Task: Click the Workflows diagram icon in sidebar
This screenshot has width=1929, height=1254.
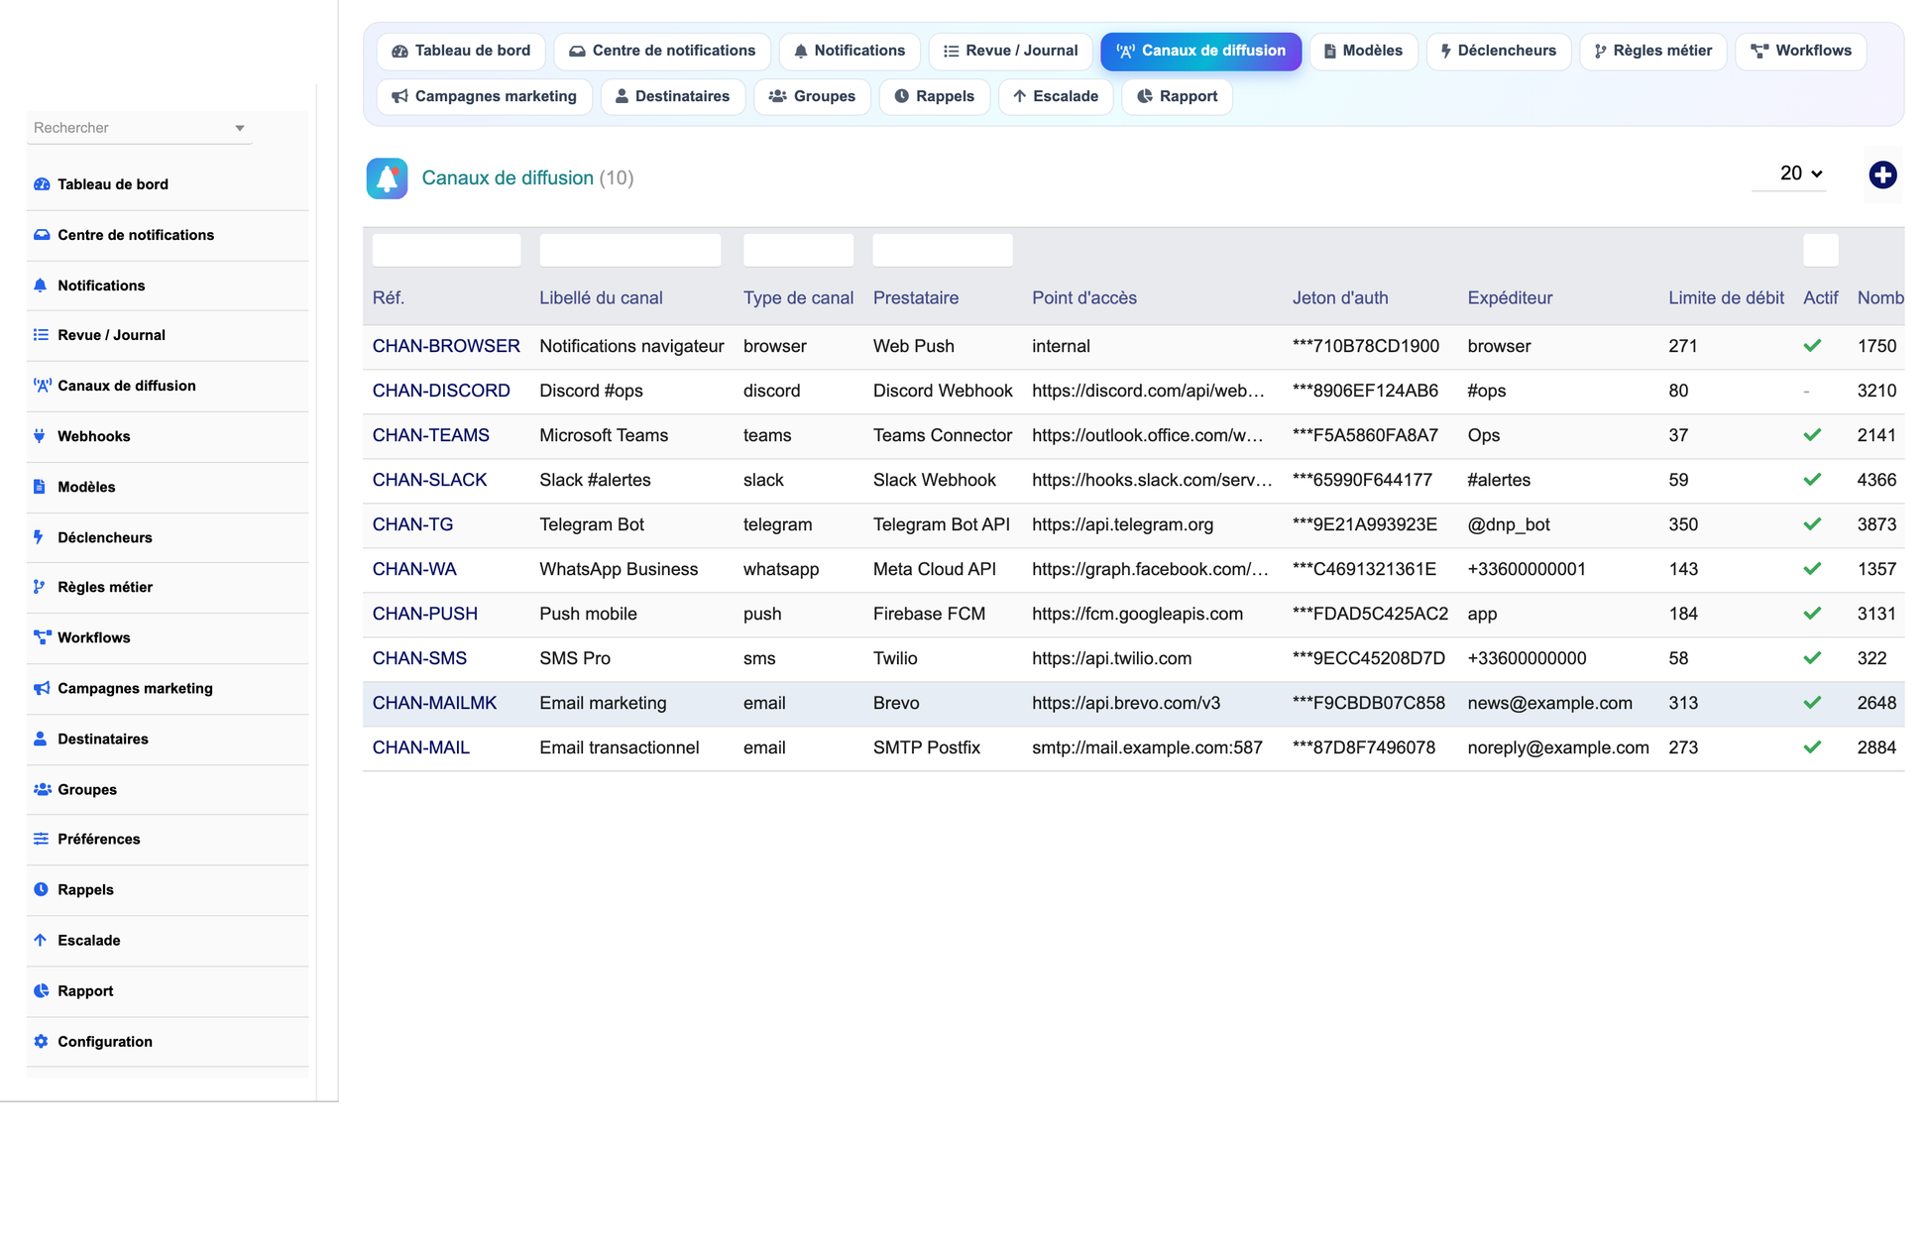Action: [43, 637]
